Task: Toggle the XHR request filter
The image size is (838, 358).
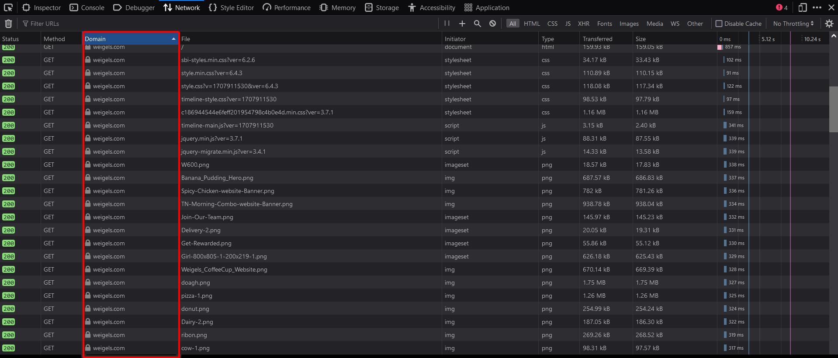Action: coord(583,24)
